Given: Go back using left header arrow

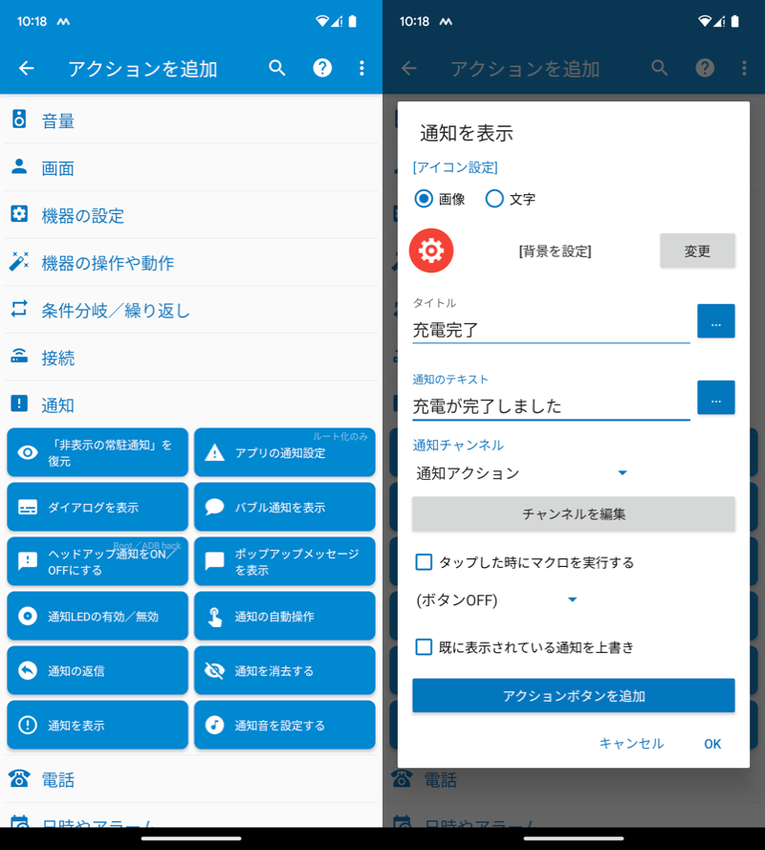Looking at the screenshot, I should pos(27,68).
